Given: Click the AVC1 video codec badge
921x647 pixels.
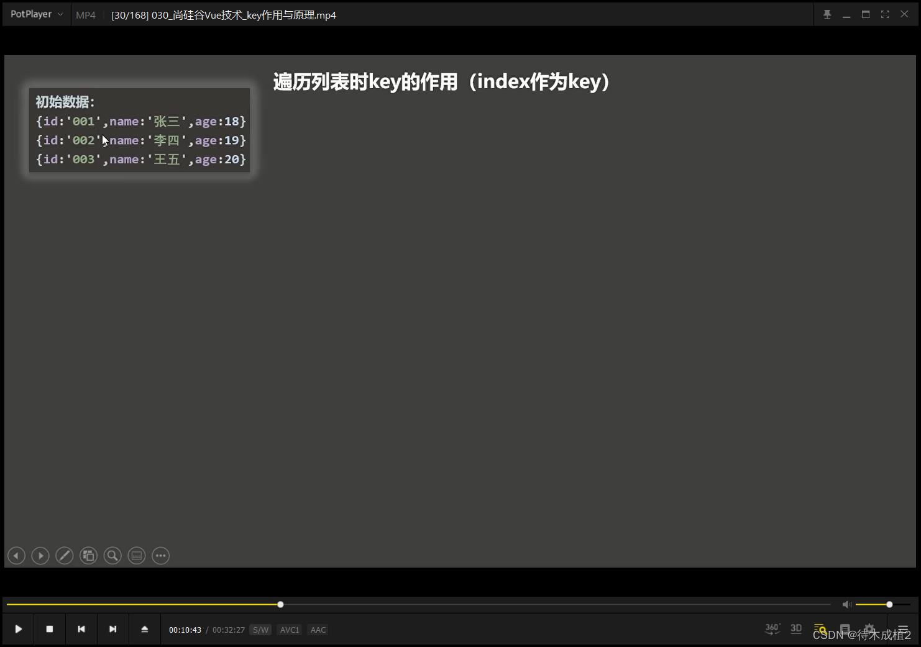Looking at the screenshot, I should point(290,630).
